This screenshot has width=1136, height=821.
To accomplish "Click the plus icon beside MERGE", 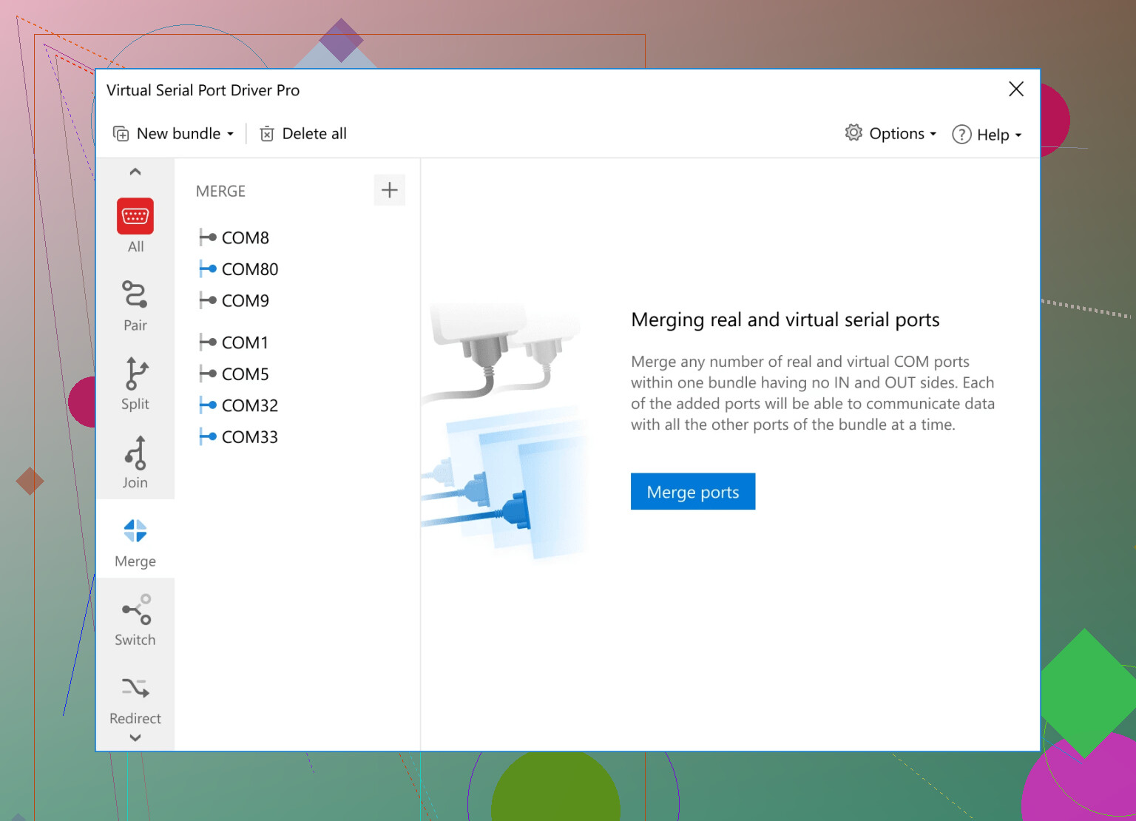I will click(389, 191).
